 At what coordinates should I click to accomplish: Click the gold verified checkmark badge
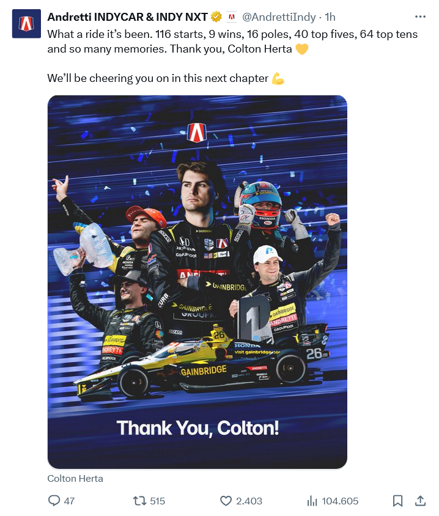(216, 17)
